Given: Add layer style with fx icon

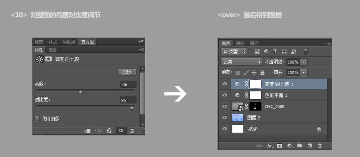Looking at the screenshot, I should point(270,146).
